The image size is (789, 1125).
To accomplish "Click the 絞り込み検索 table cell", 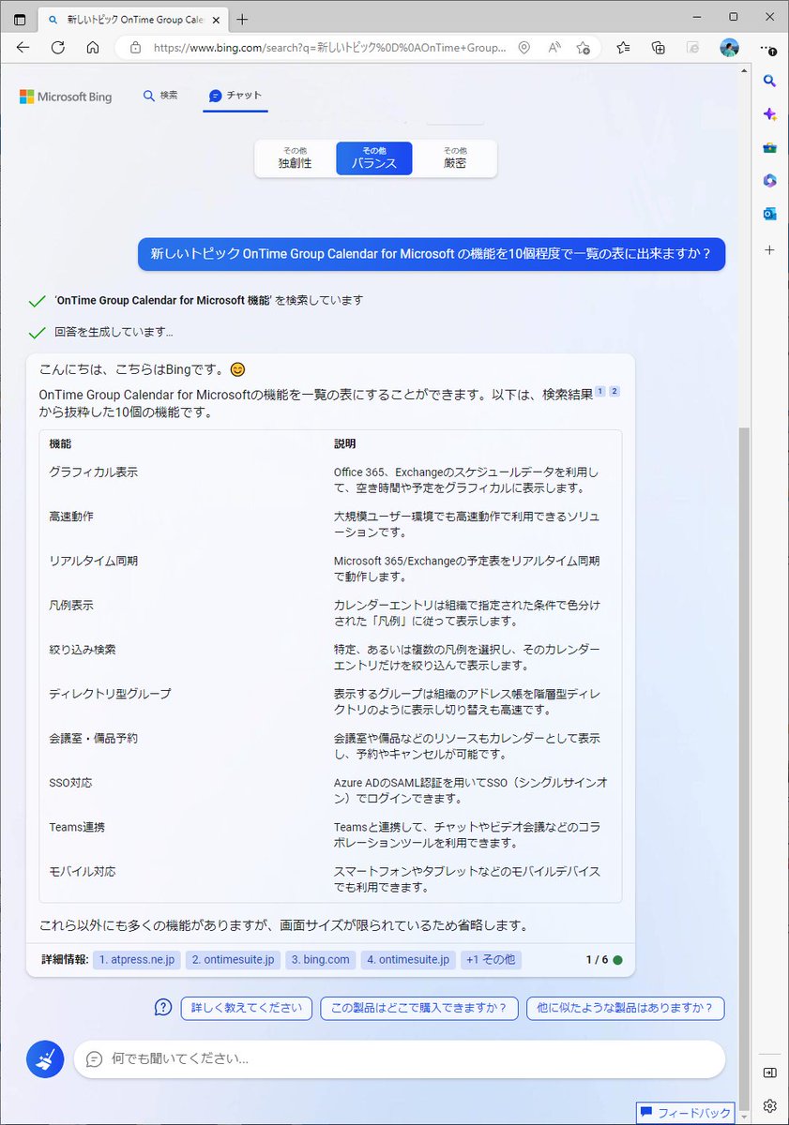I will click(x=83, y=649).
